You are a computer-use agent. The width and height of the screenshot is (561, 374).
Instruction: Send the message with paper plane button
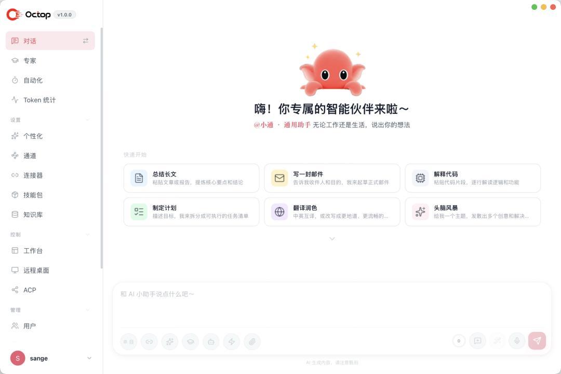pos(537,341)
